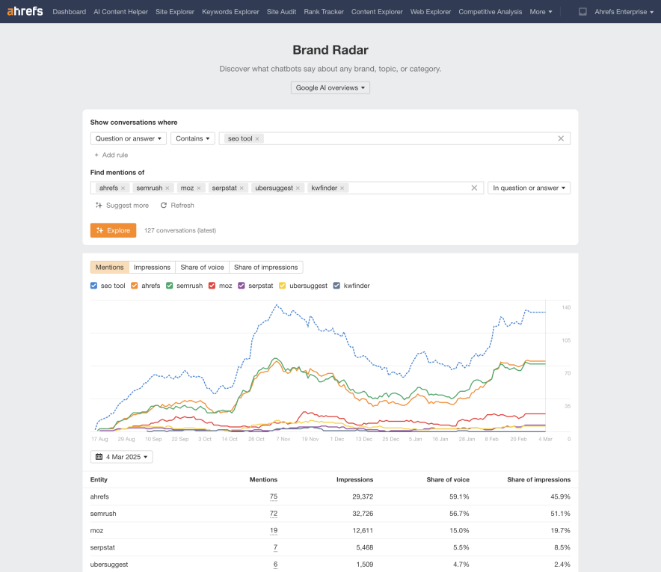Open ahrefs mentions count 75
Viewport: 661px width, 572px height.
click(274, 496)
